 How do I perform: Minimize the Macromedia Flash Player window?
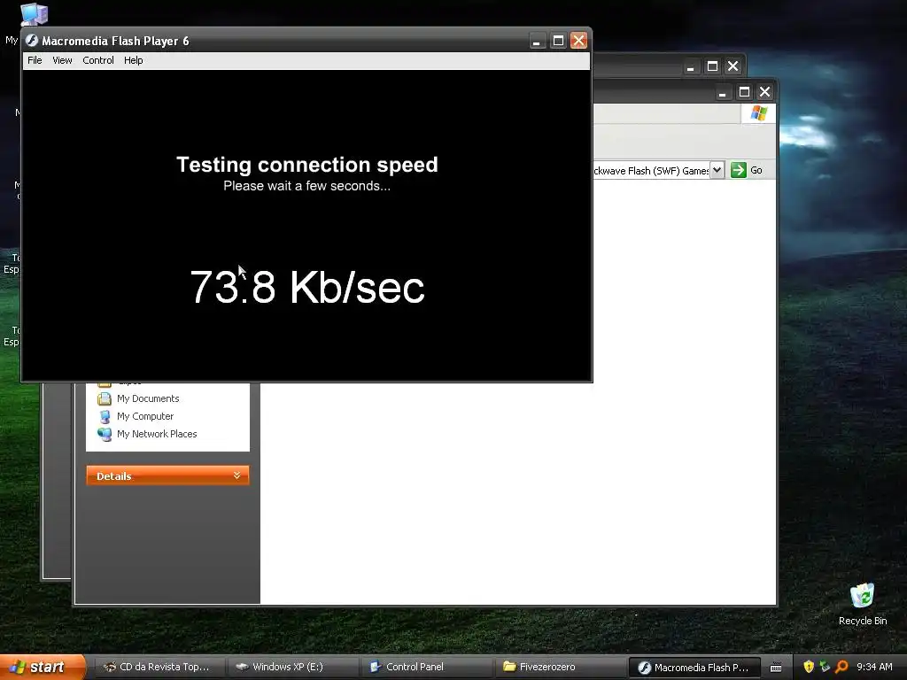click(x=538, y=41)
